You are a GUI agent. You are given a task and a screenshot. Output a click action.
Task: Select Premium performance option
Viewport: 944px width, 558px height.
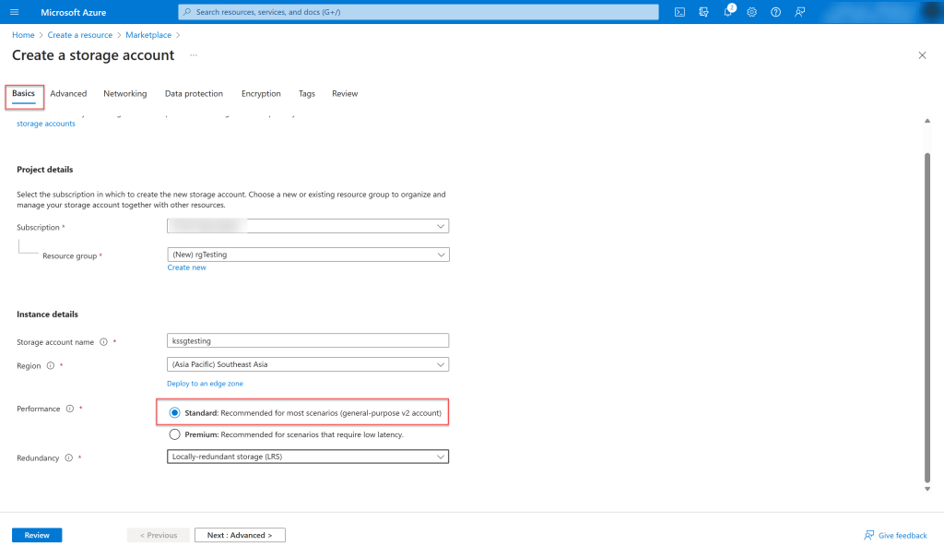(175, 434)
